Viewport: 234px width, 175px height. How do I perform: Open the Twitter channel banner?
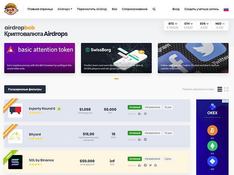click(x=193, y=58)
